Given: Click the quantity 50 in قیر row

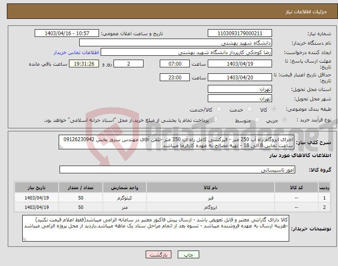Looking at the screenshot, I should click(81, 198).
